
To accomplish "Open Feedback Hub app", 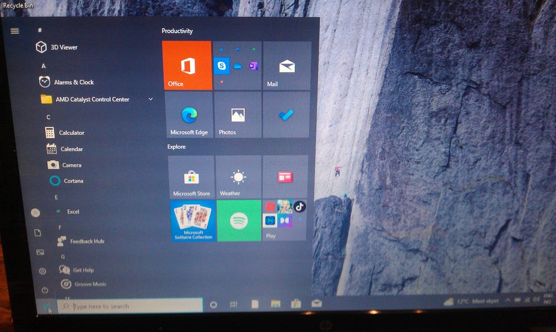I will coord(81,241).
